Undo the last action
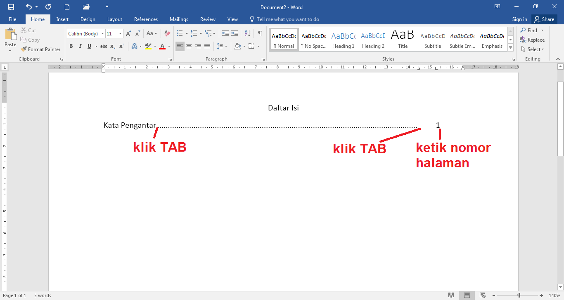 [x=28, y=7]
